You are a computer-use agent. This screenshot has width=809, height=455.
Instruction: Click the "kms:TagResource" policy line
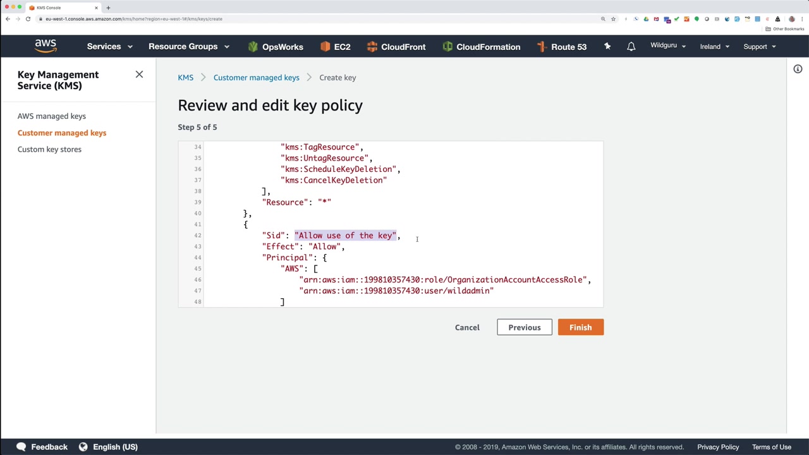tap(322, 147)
